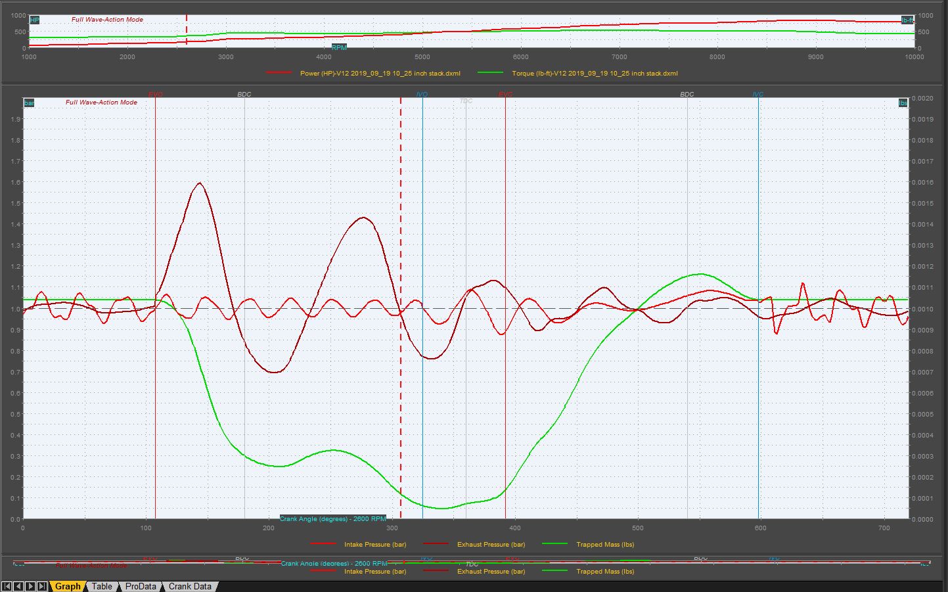This screenshot has width=948, height=592.
Task: Click the green line swatch beside Torque (lb-ft)
Action: coord(490,74)
